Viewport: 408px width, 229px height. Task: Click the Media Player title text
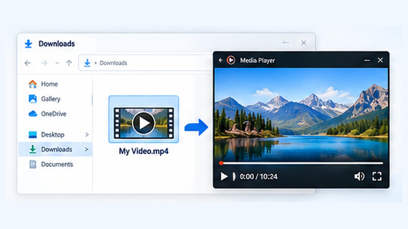click(257, 60)
